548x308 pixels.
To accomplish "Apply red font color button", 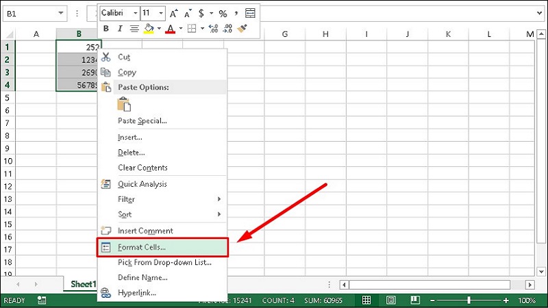I will pyautogui.click(x=170, y=29).
